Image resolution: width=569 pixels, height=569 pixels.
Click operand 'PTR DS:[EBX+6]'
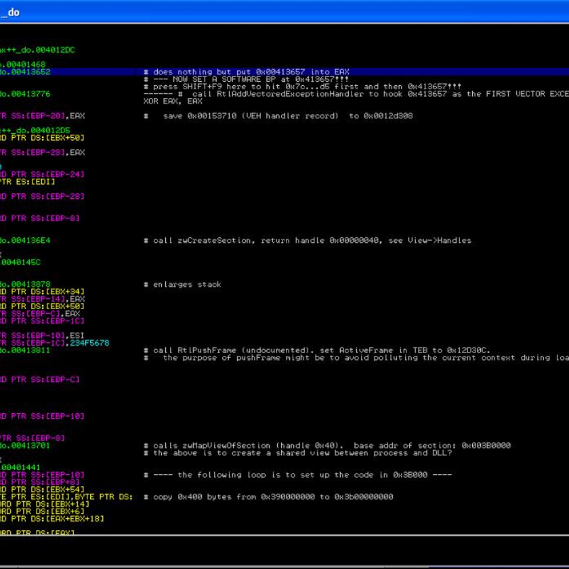coord(50,511)
